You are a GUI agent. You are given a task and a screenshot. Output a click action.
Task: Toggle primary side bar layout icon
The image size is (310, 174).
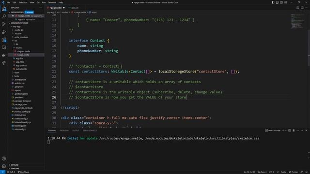coord(273,2)
